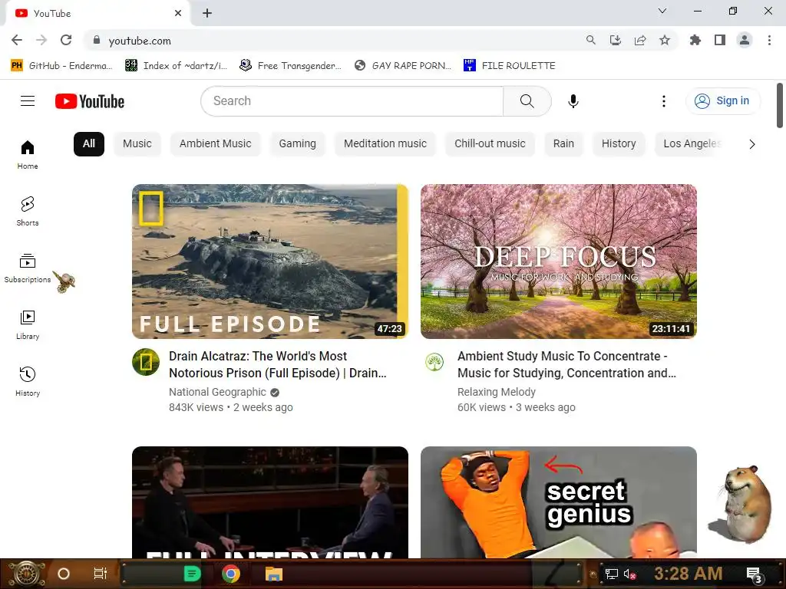Share this page via address bar icon

(x=639, y=40)
